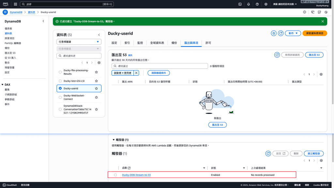Click Clear filters button
The image size is (334, 188).
coord(159,73)
